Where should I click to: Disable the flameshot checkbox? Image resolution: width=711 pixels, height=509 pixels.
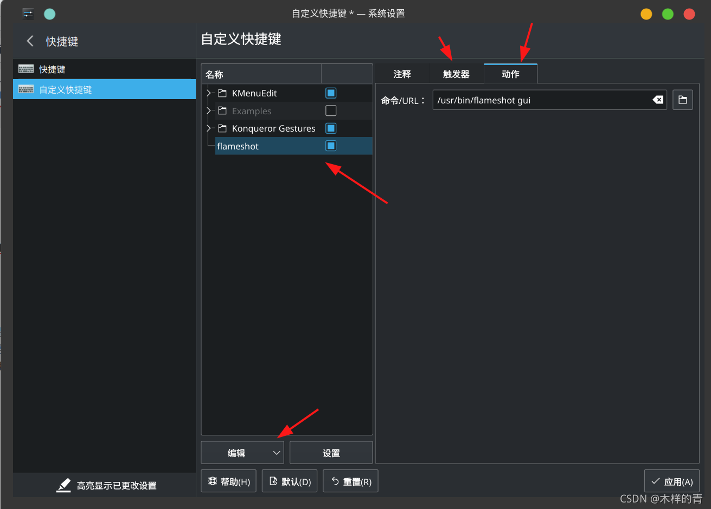point(331,146)
